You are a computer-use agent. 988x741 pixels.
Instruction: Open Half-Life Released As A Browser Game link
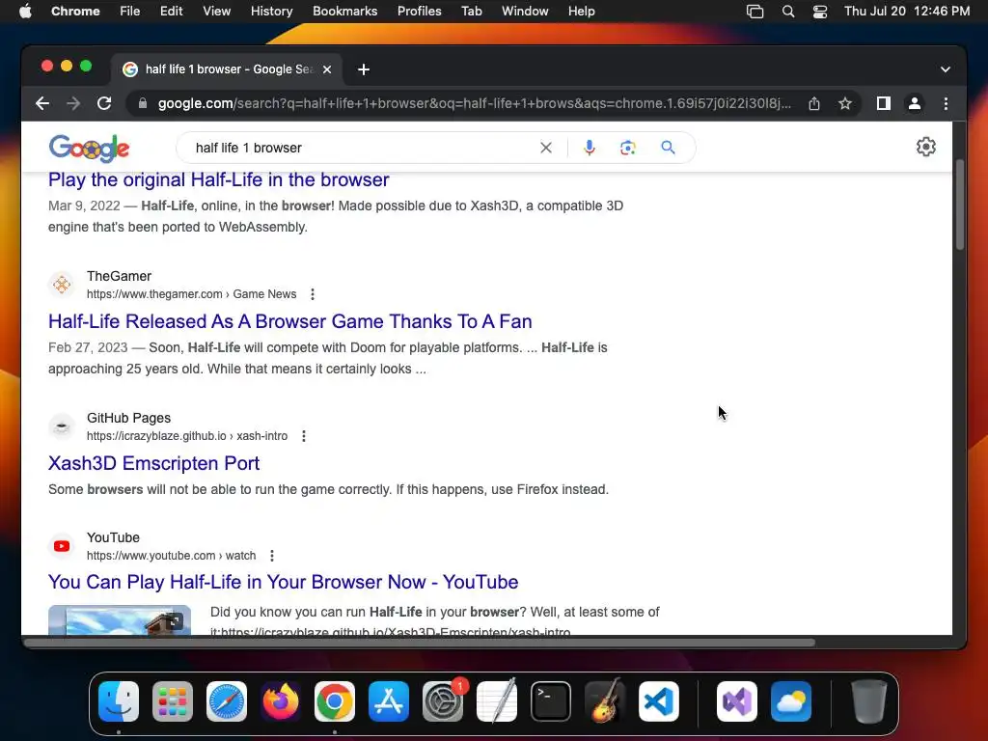click(x=289, y=321)
